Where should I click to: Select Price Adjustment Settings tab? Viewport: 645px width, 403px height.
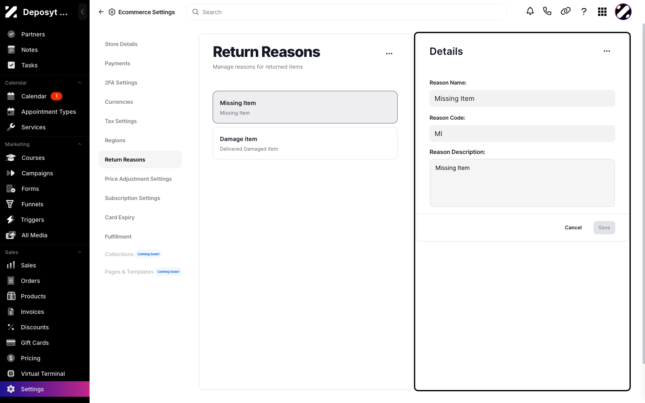click(x=138, y=179)
